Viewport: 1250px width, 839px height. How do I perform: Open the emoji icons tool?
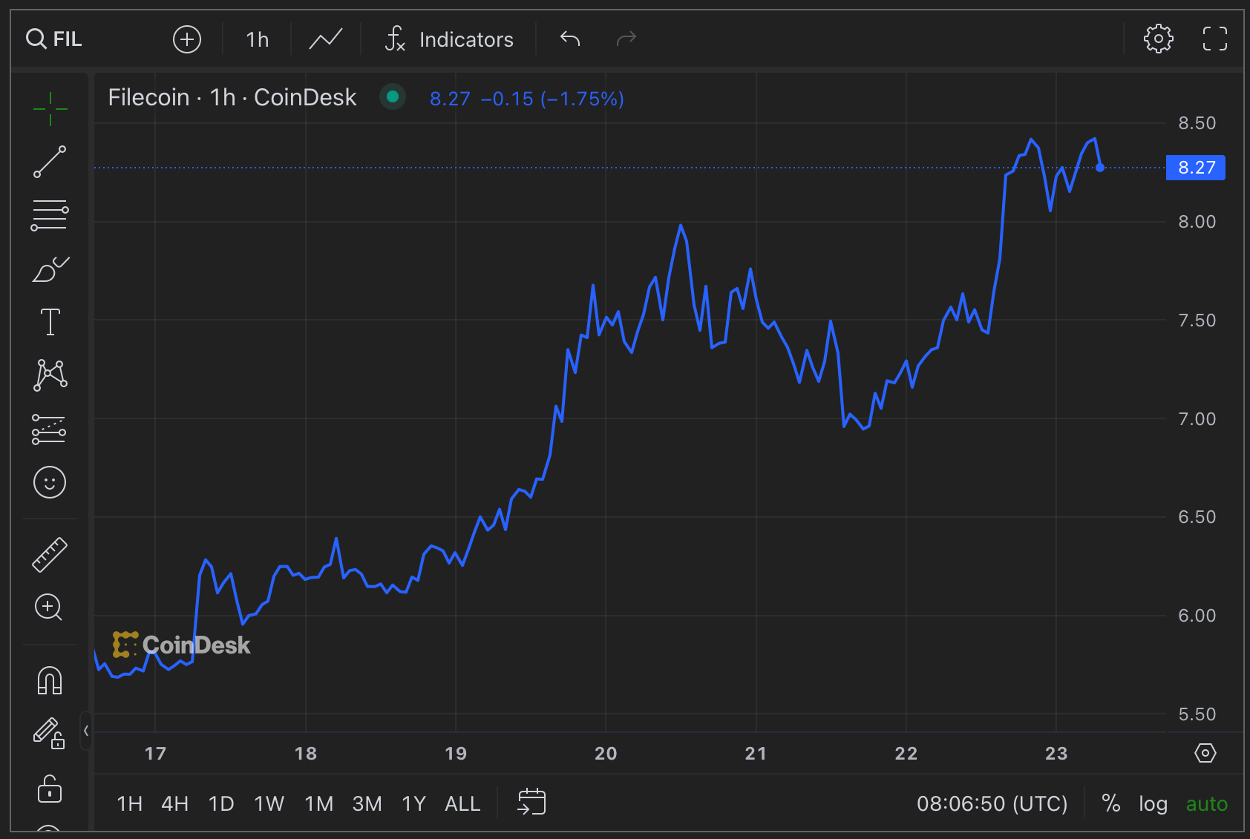coord(50,483)
